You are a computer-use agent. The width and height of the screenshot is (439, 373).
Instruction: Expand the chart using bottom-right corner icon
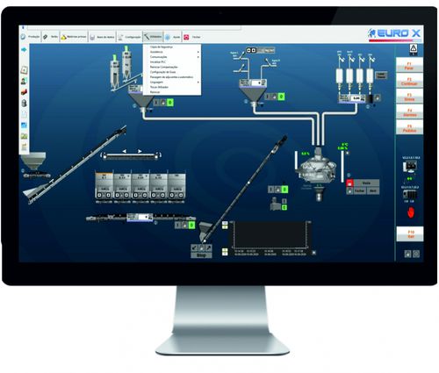click(x=313, y=253)
